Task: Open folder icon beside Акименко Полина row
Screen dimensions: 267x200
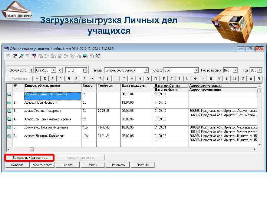Action: (9, 127)
